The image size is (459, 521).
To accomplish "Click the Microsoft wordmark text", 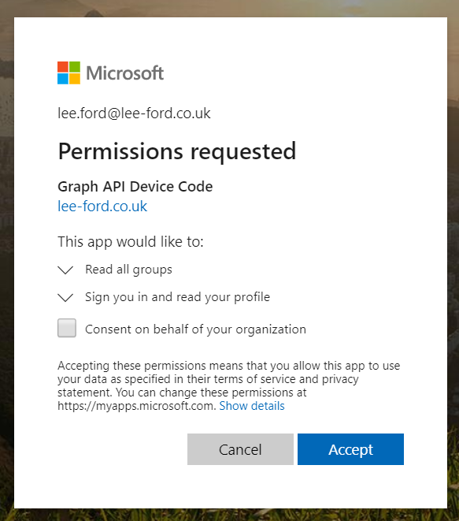I will (x=125, y=73).
